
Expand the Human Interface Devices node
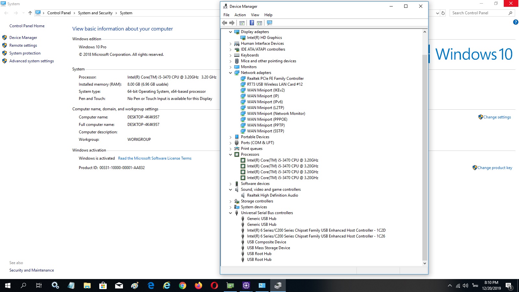pos(231,43)
